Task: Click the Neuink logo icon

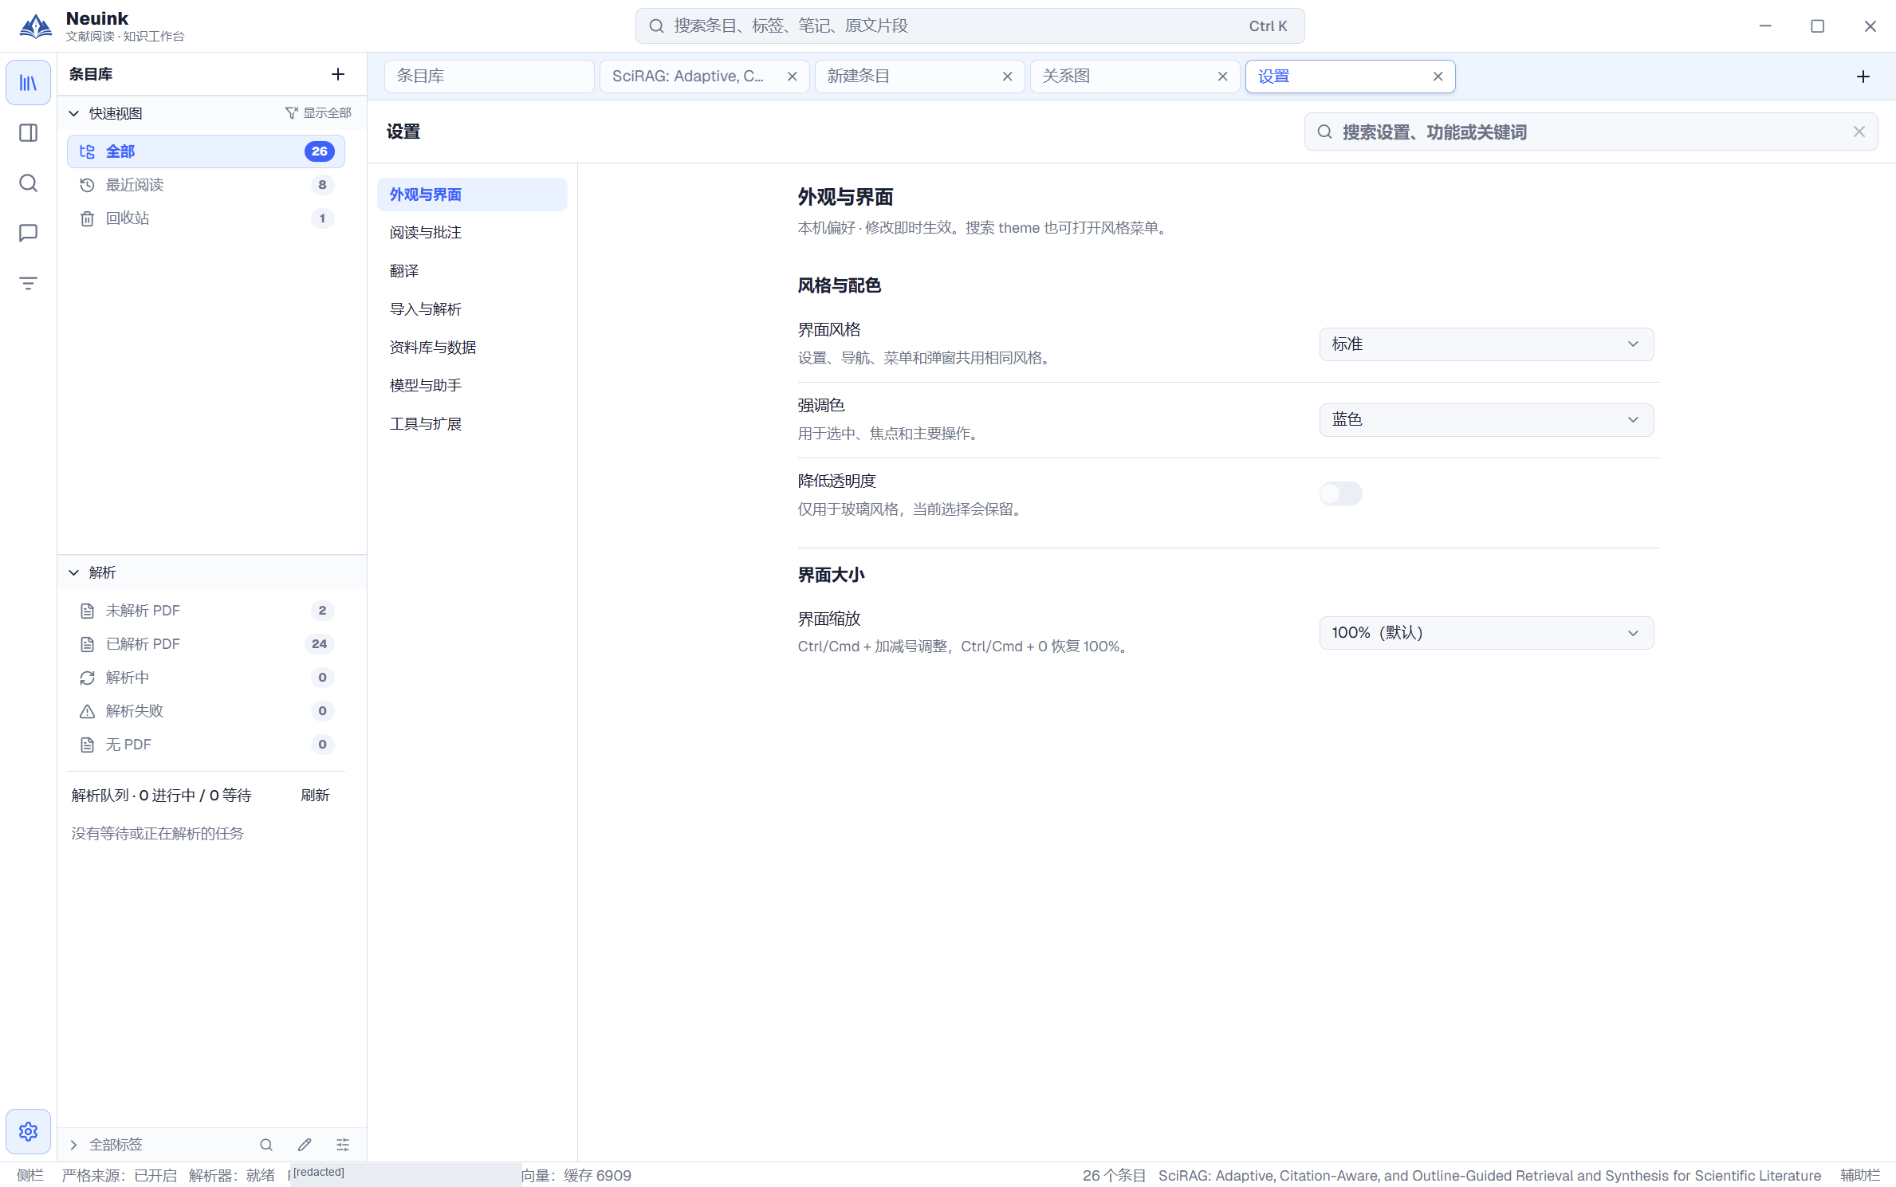Action: [x=36, y=26]
